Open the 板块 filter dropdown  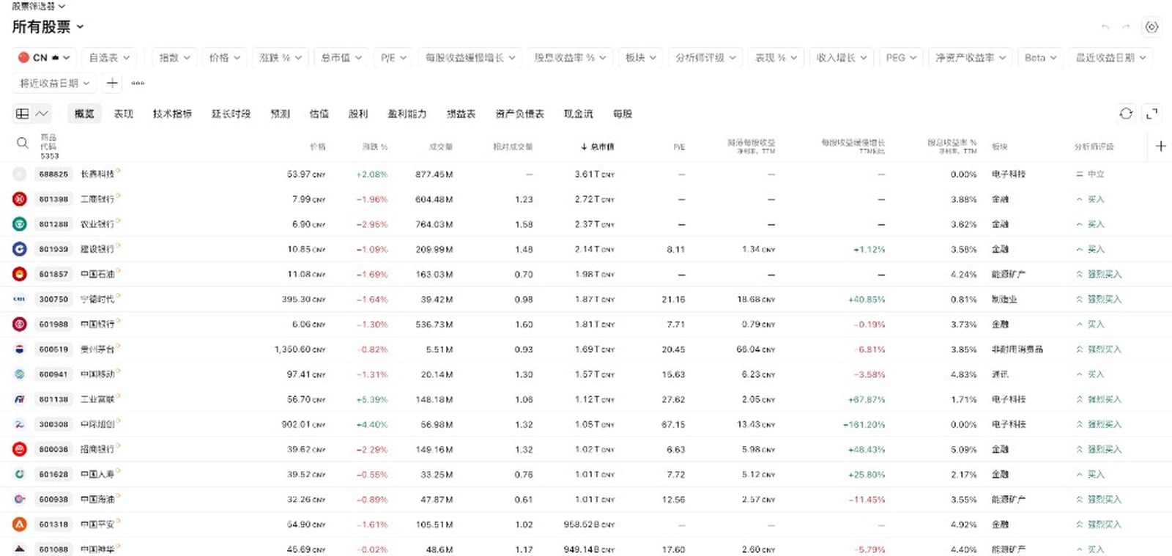pos(640,57)
